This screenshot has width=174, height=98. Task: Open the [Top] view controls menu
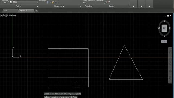(4, 16)
